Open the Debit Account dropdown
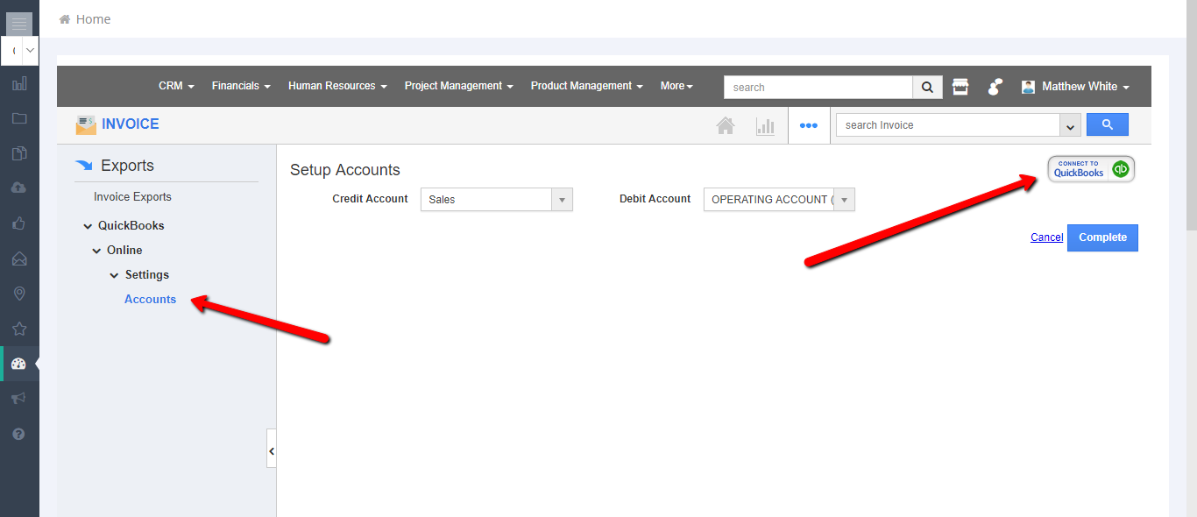 (x=778, y=200)
